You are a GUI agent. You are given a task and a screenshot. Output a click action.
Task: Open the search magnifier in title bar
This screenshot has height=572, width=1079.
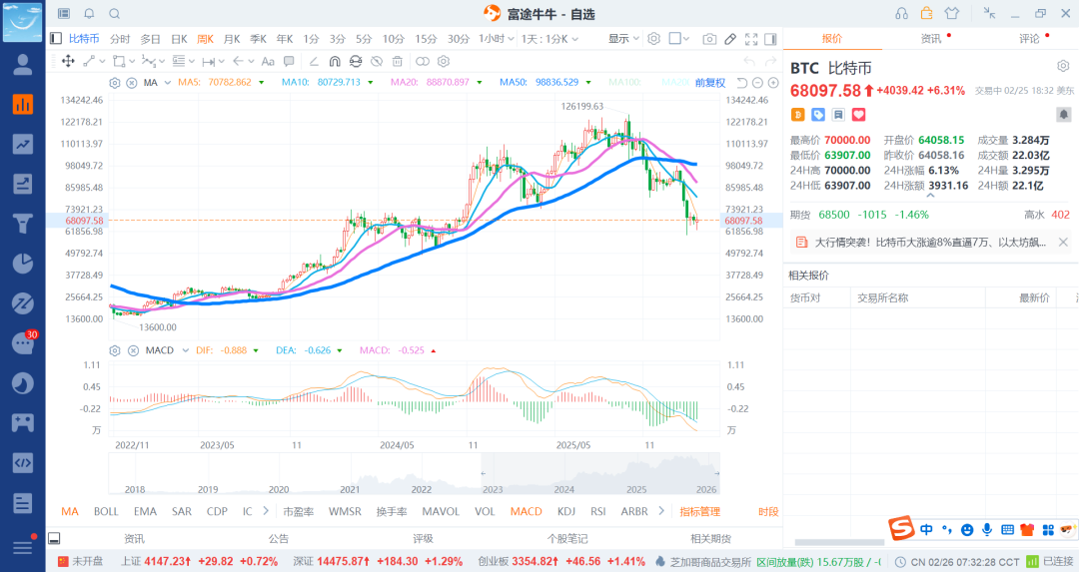pos(114,13)
